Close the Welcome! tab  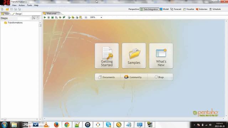pyautogui.click(x=58, y=14)
